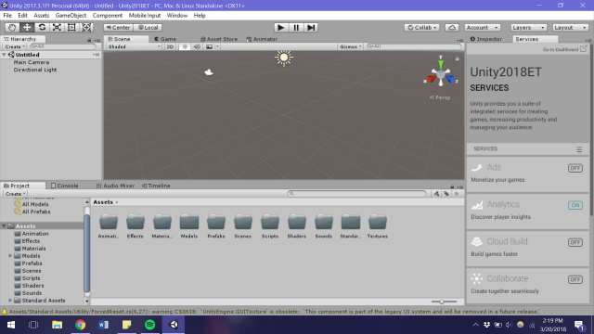This screenshot has width=594, height=334.
Task: Switch to the Console tab
Action: pos(65,186)
